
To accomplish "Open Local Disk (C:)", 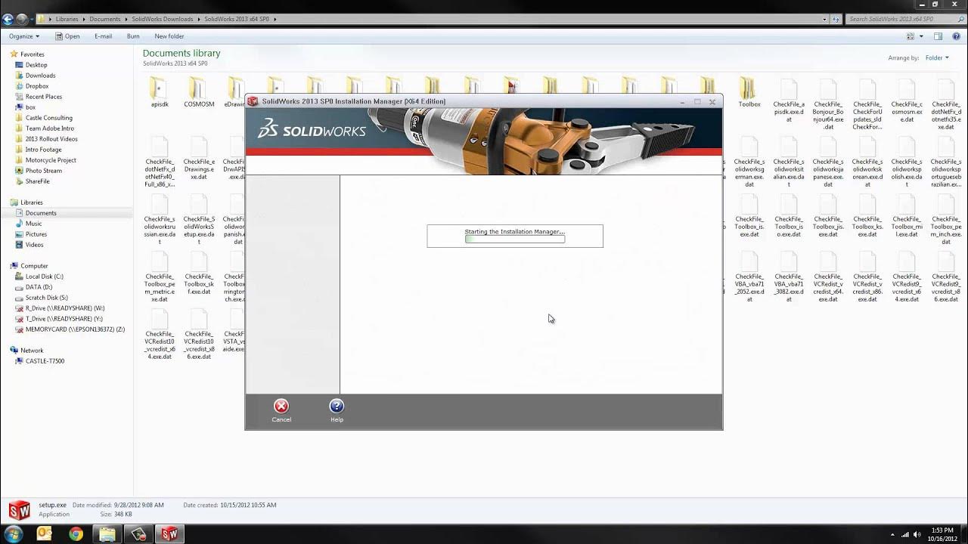I will (44, 277).
